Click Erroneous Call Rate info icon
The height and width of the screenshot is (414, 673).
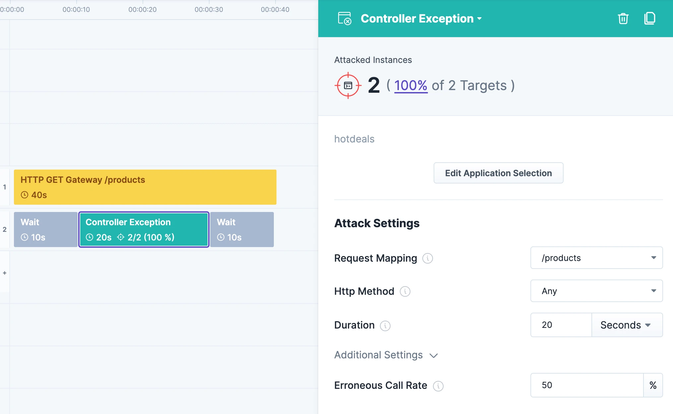click(438, 386)
